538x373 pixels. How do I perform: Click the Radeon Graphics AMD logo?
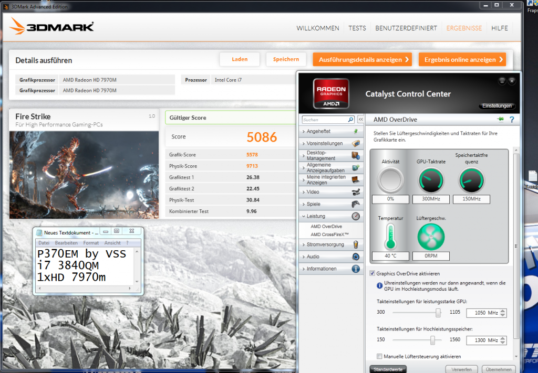point(331,93)
